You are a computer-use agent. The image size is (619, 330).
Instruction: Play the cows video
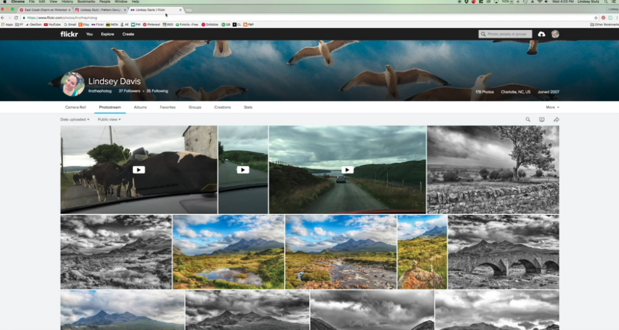point(138,170)
